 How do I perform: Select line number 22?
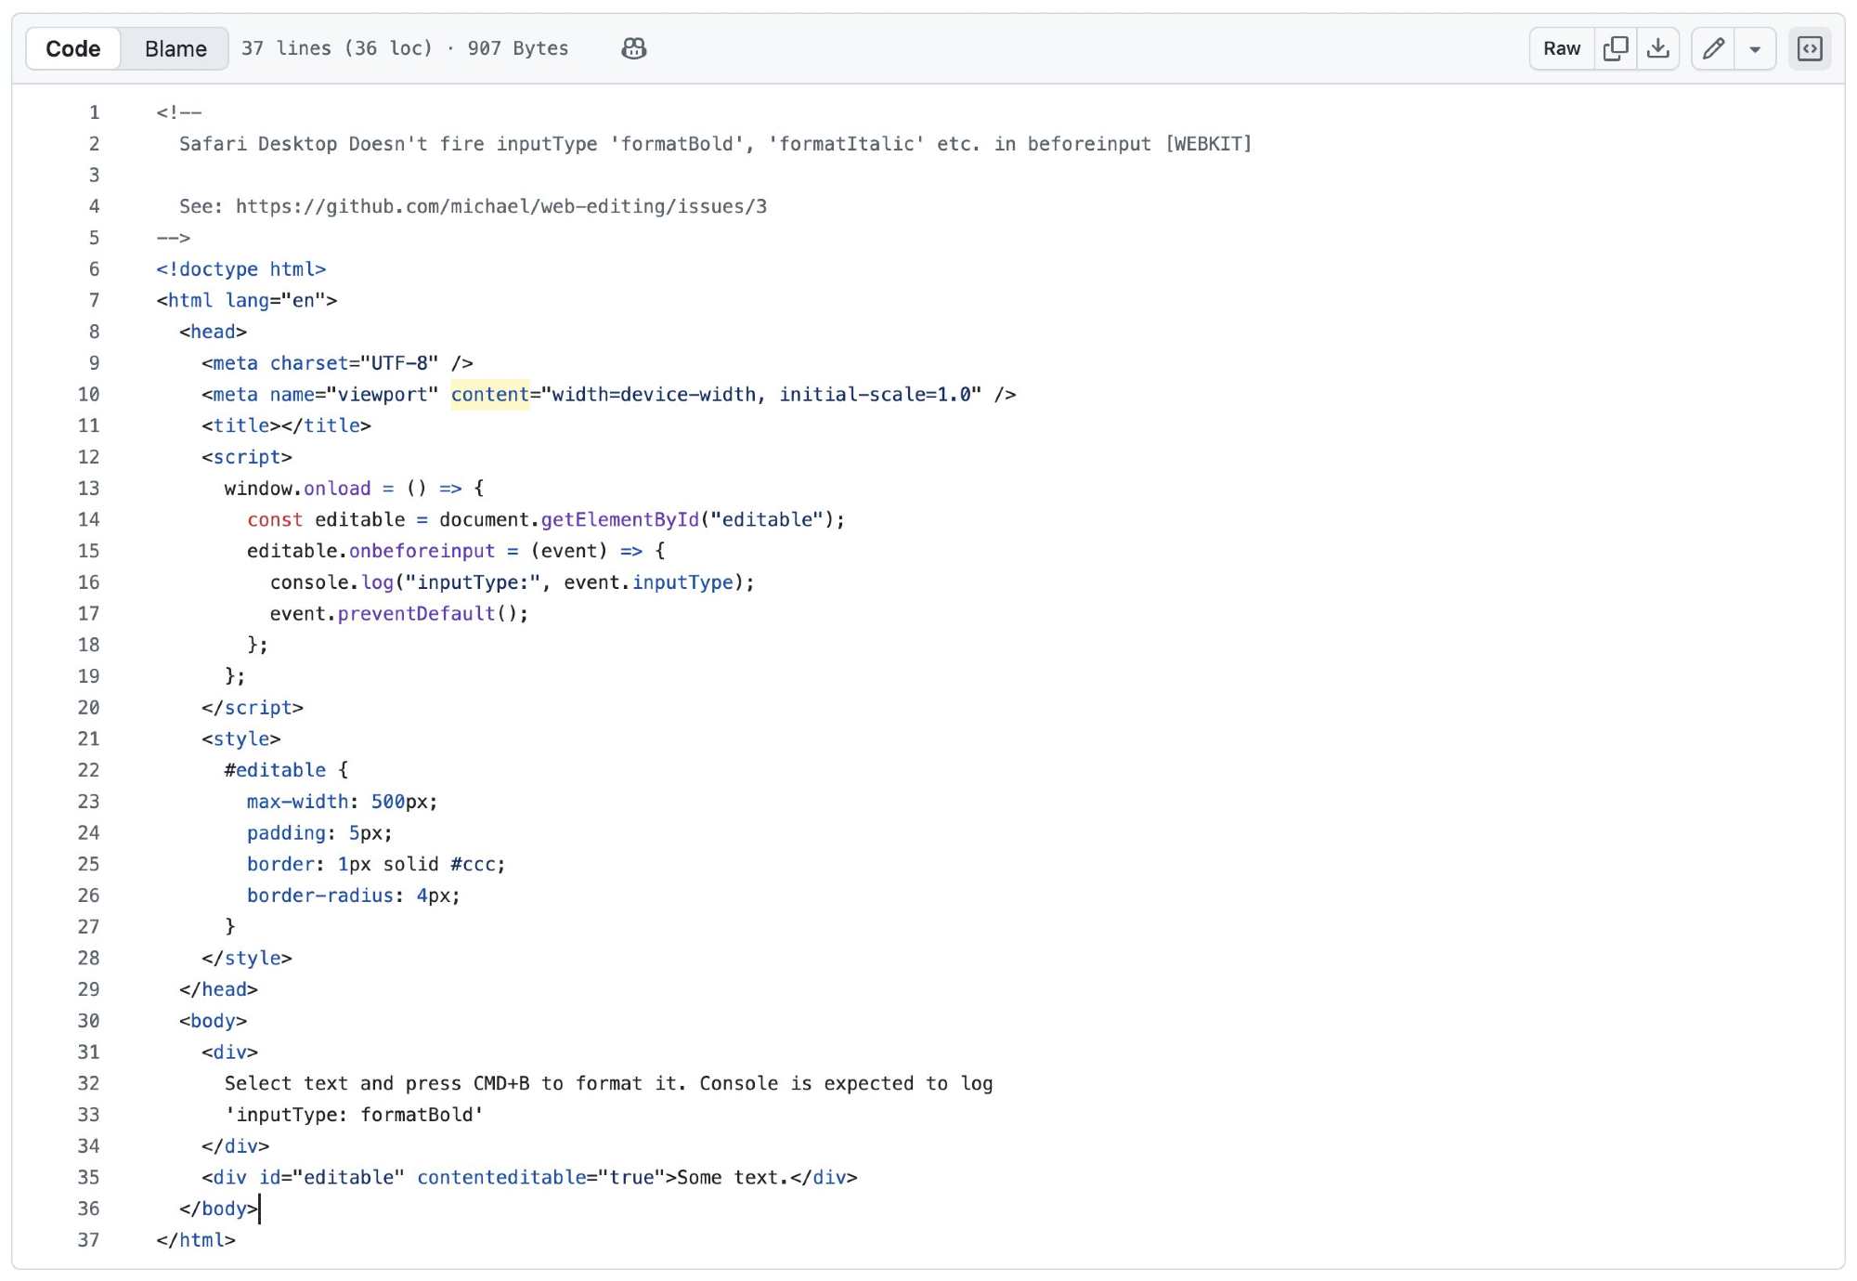pos(88,770)
